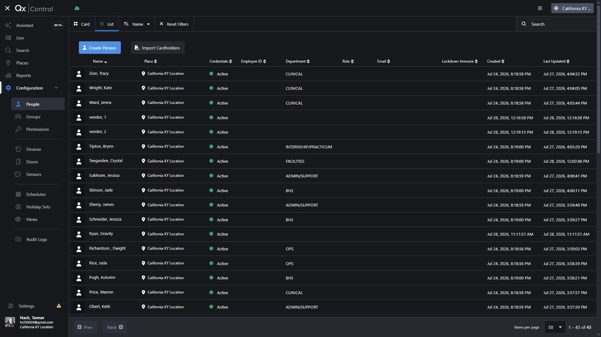Viewport: 601px width, 337px height.
Task: Open the items per page dropdown
Action: pos(555,327)
